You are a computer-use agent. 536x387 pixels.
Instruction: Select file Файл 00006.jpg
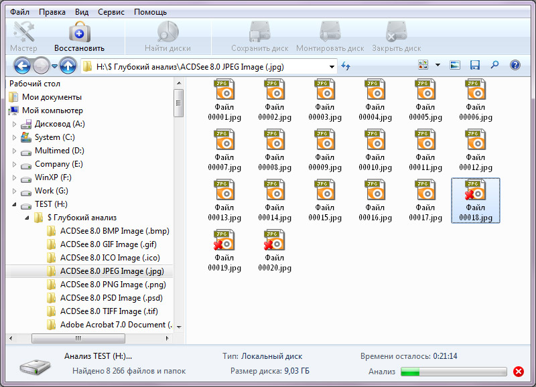click(476, 100)
